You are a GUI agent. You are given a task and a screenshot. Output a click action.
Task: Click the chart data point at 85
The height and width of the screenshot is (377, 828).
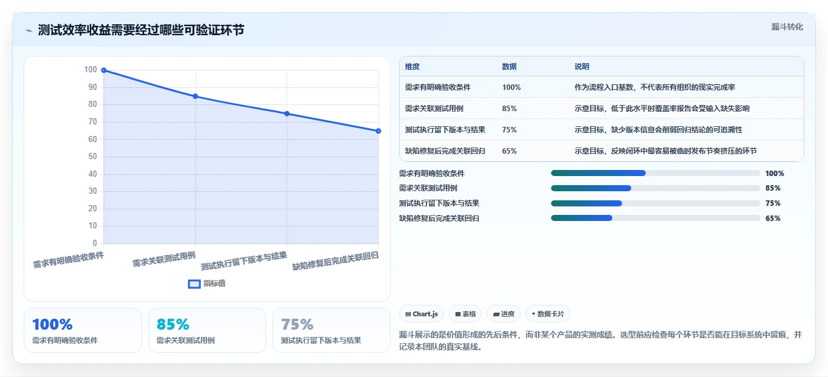click(x=195, y=97)
